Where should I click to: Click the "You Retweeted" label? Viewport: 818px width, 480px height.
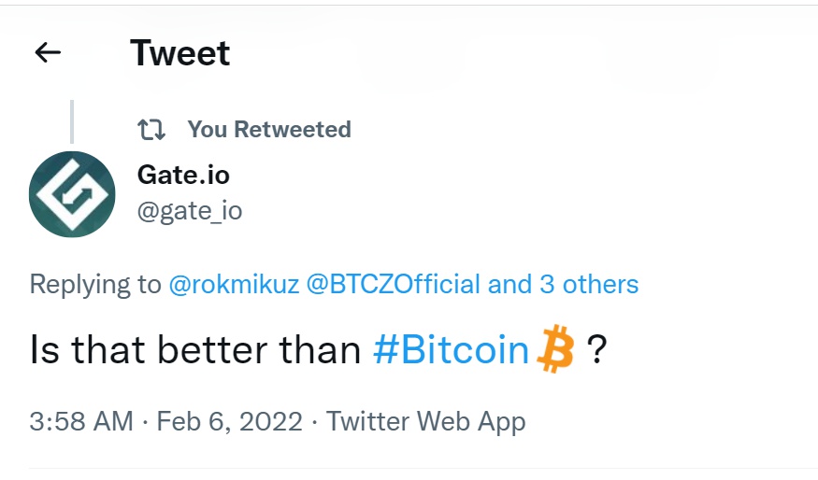[x=269, y=129]
